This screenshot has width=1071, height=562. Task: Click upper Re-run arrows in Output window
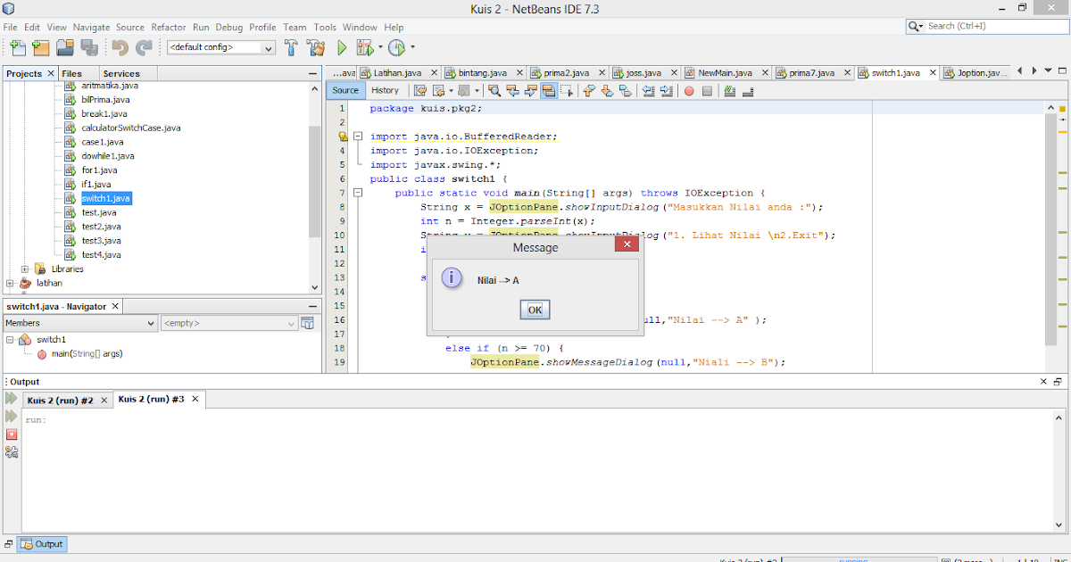click(12, 399)
